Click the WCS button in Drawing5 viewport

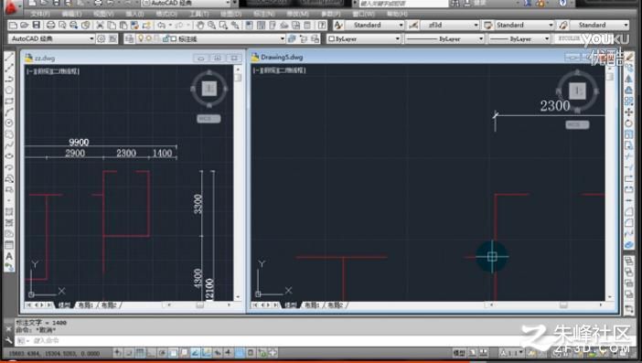coord(577,124)
